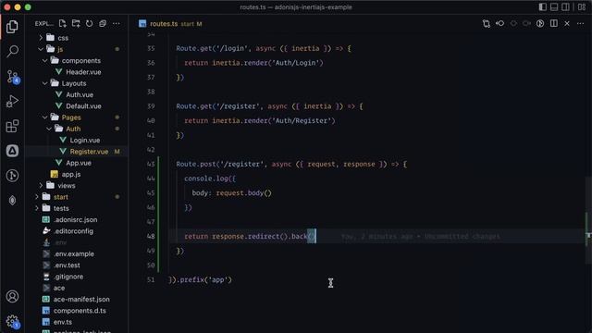Click line number 43 in gutter
The image size is (592, 333).
point(151,164)
